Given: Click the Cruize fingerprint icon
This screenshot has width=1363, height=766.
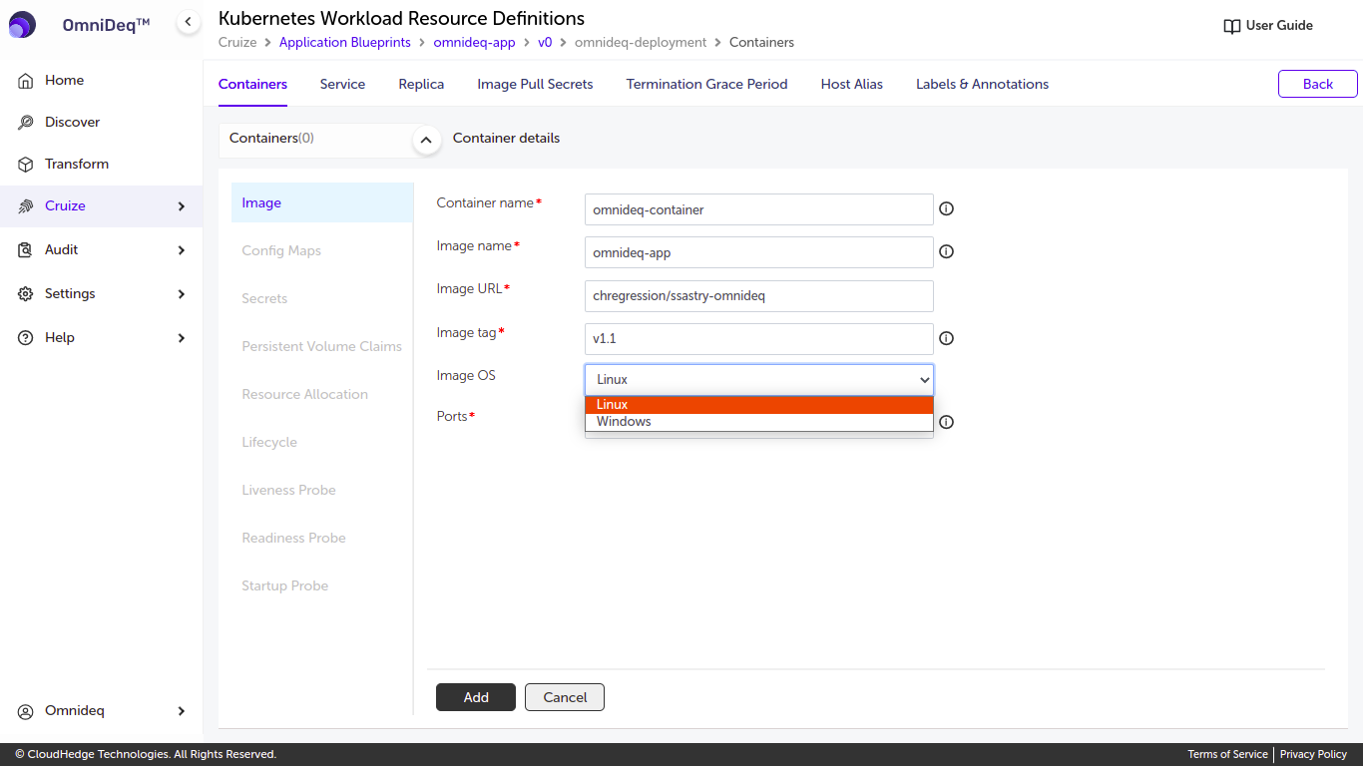Looking at the screenshot, I should [x=26, y=205].
